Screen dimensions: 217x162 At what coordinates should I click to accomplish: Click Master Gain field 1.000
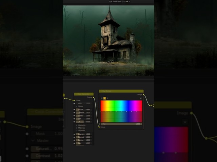(x=84, y=119)
